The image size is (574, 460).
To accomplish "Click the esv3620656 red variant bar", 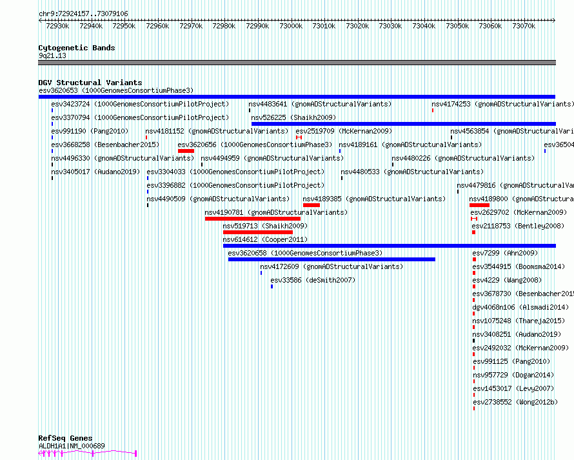I will tap(186, 151).
